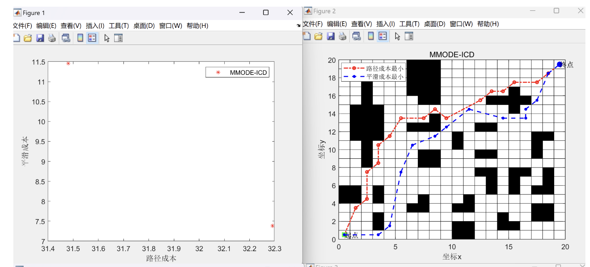Open 插入(I) menu in Figure 2

tap(386, 24)
